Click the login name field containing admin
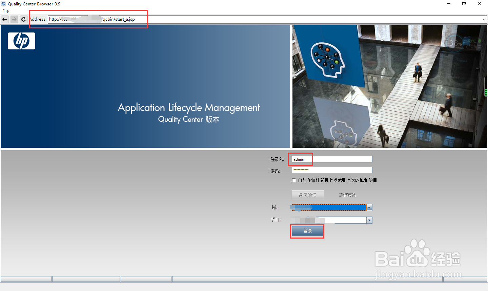 [x=332, y=159]
